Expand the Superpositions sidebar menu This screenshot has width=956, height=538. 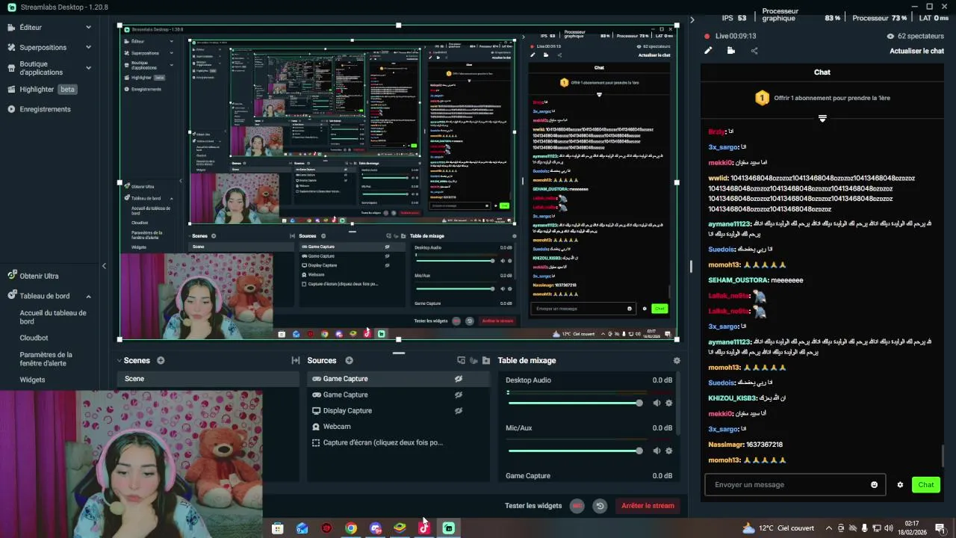pos(88,47)
